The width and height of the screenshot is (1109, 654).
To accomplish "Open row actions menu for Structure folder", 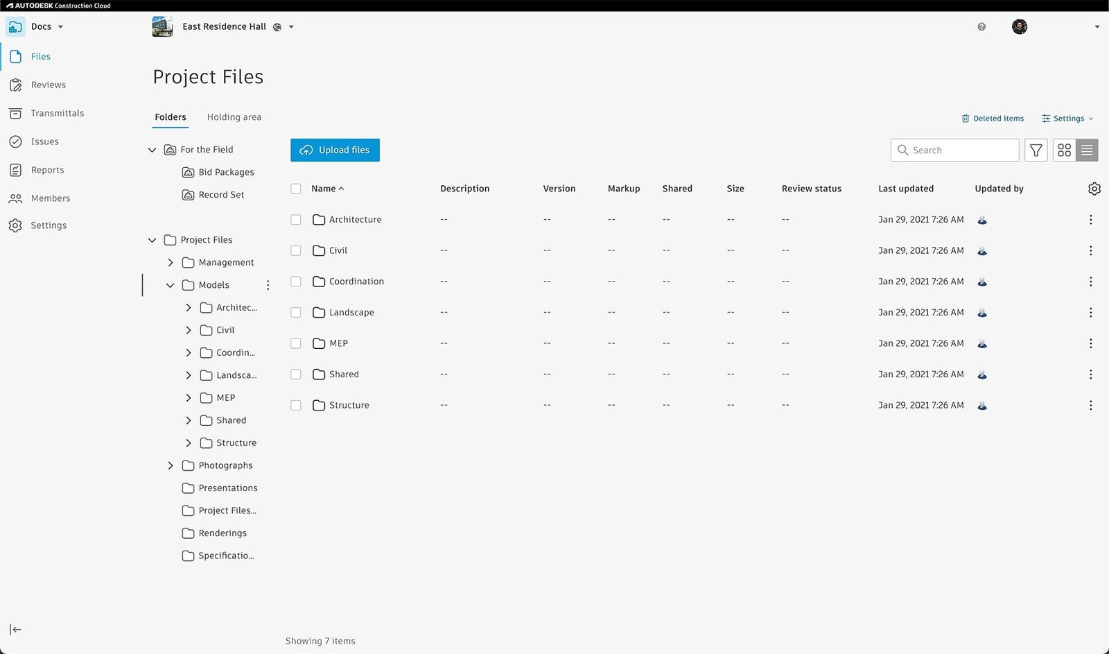I will 1090,405.
